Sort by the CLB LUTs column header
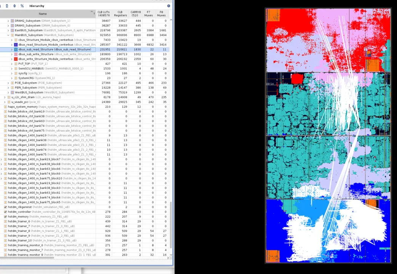 pos(103,14)
